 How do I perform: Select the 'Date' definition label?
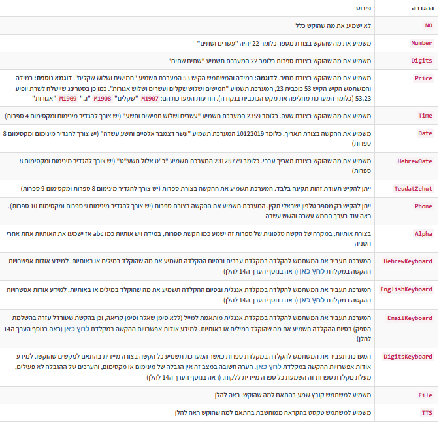pos(425,133)
